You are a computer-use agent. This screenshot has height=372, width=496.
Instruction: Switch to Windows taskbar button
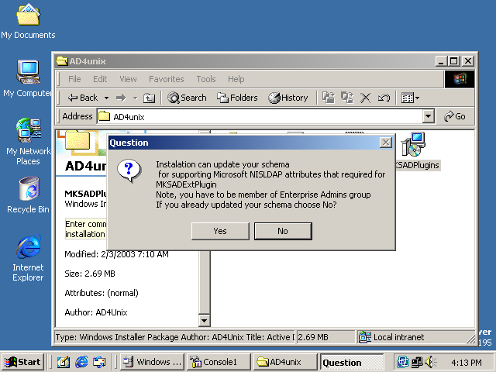pos(152,362)
